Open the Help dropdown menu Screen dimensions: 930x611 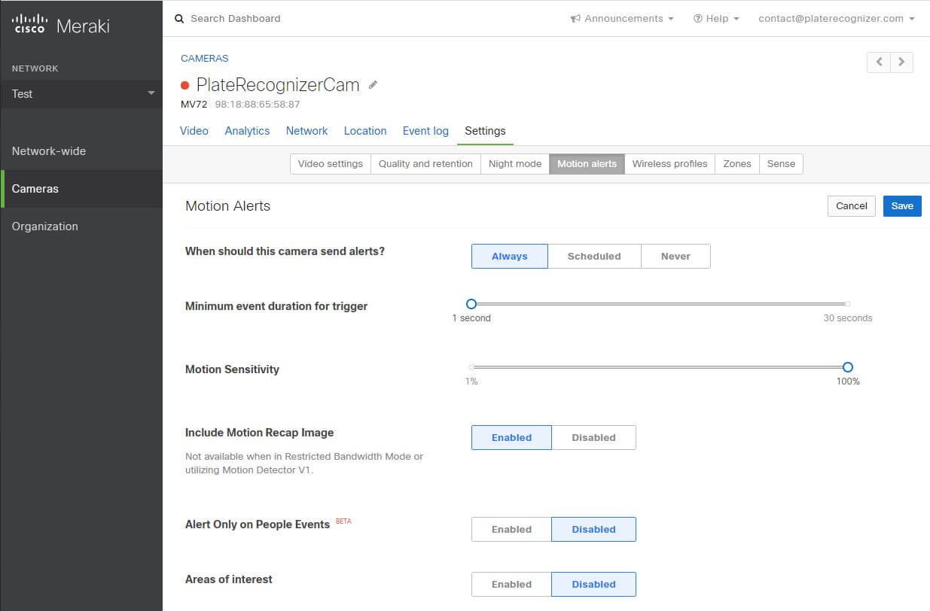coord(716,19)
